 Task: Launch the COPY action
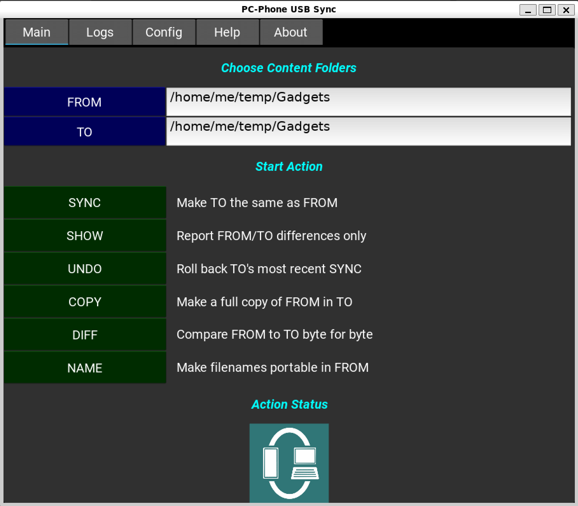click(85, 302)
